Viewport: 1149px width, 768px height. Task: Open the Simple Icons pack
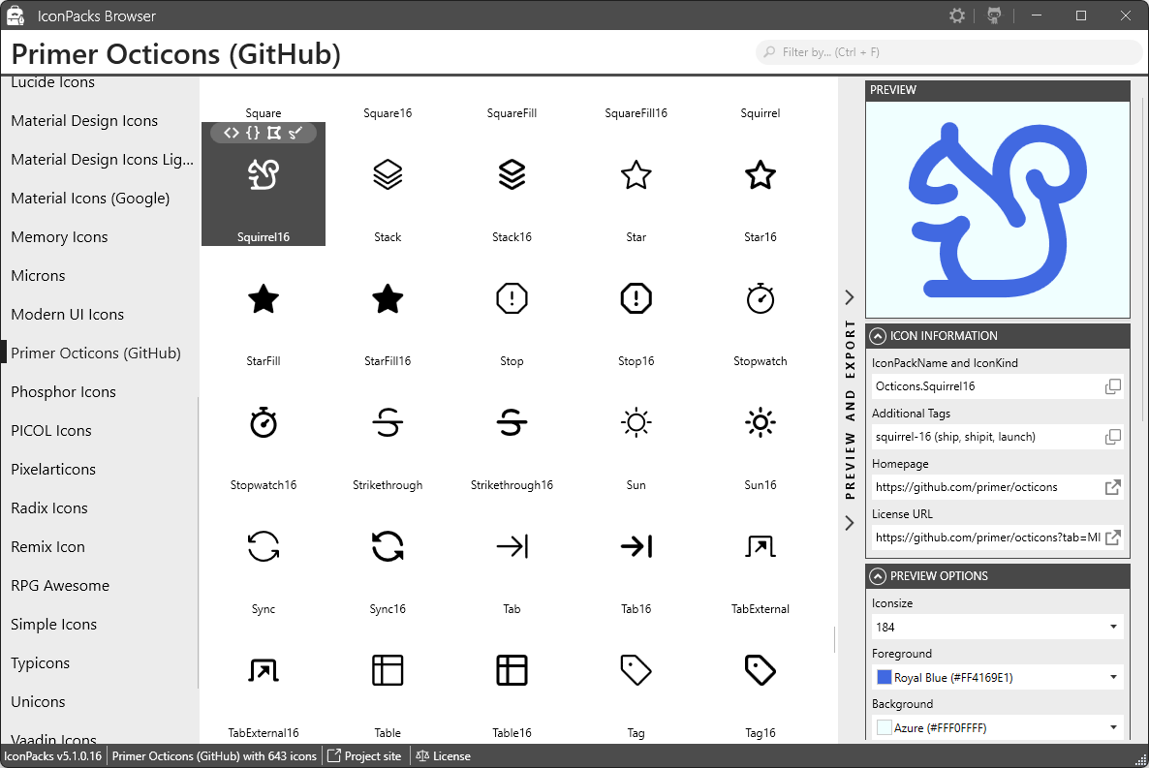(x=53, y=625)
